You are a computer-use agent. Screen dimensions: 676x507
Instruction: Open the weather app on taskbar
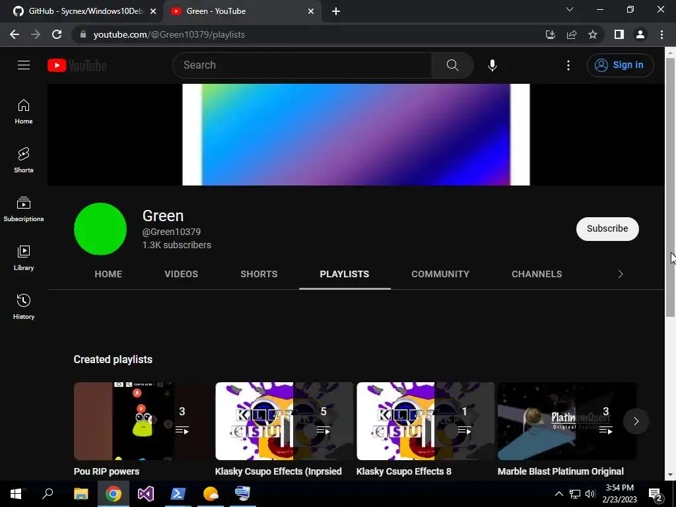211,494
